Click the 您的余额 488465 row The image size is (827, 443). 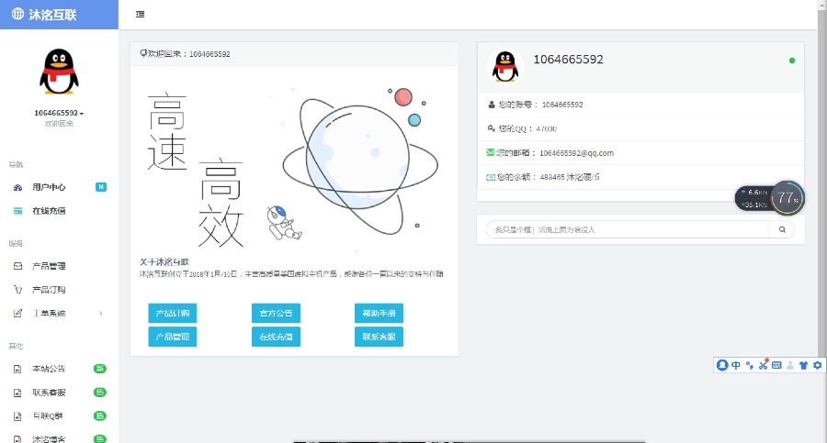point(640,177)
